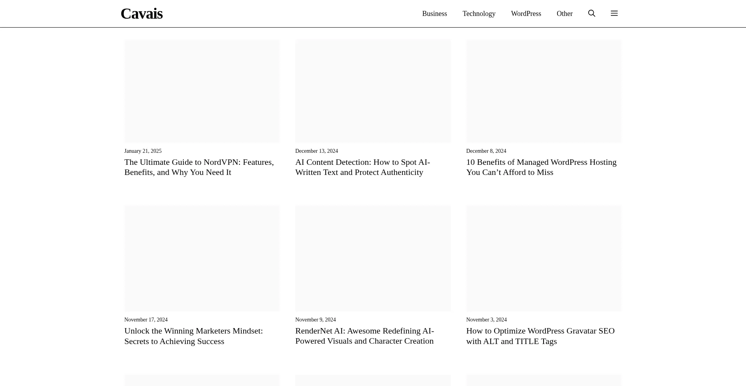Open Managed WordPress Hosting benefits article
The height and width of the screenshot is (386, 746).
pos(541,167)
